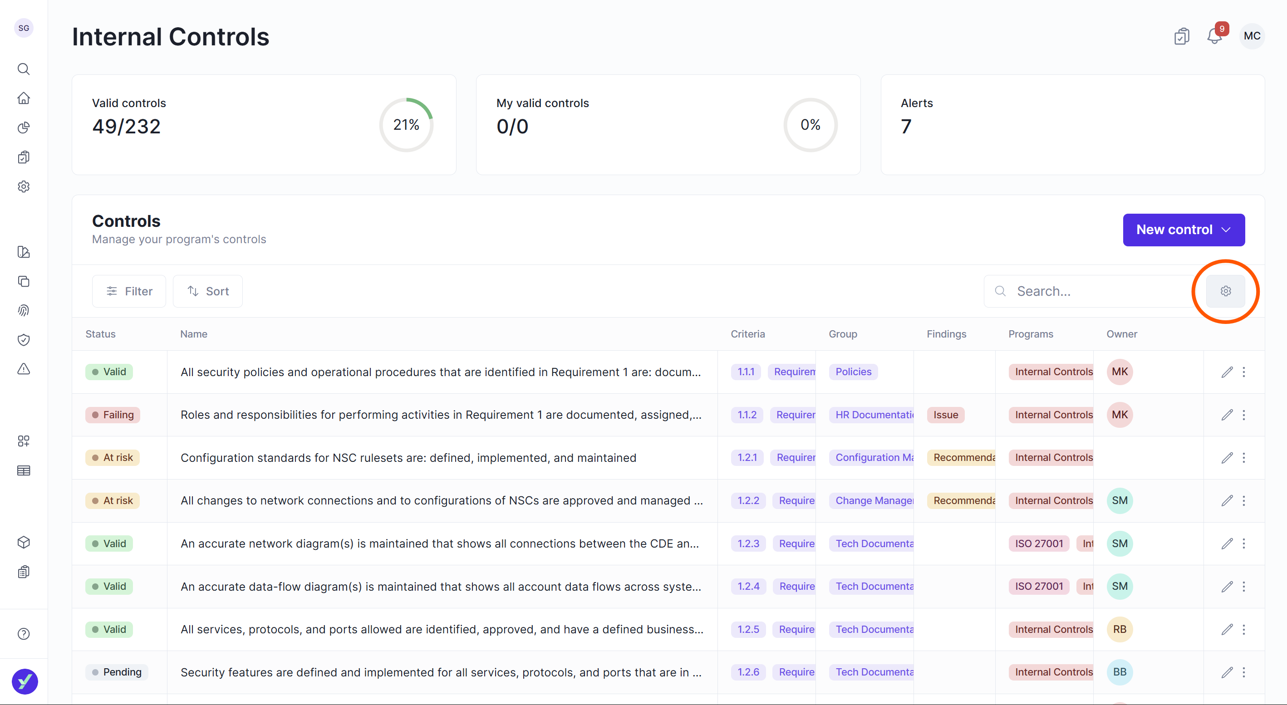
Task: Edit the 1.1.1 control with the pencil icon
Action: pos(1227,372)
